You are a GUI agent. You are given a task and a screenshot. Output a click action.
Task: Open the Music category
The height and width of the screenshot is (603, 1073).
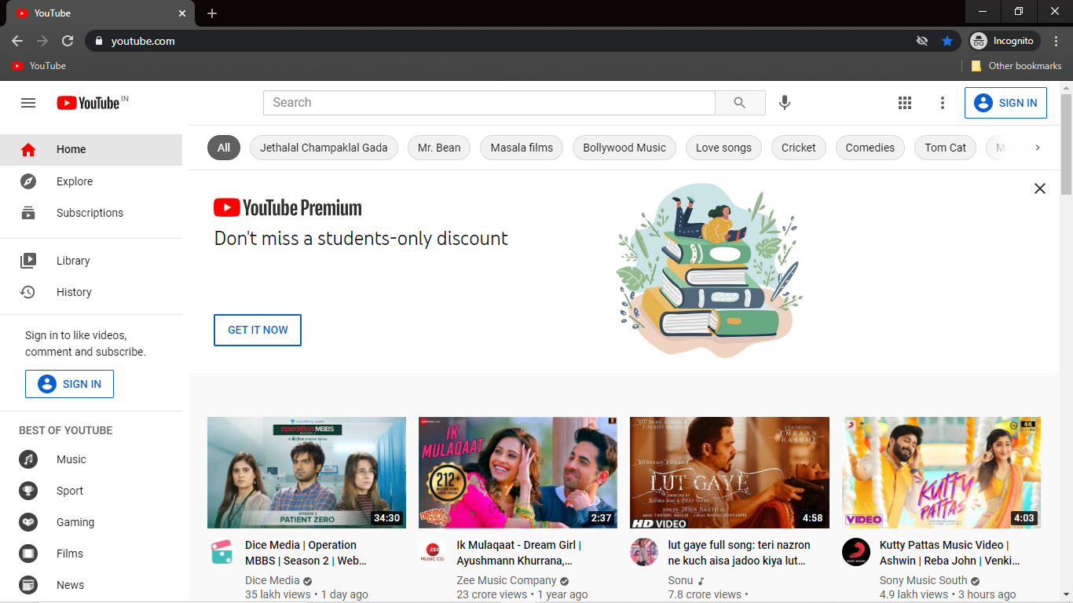pos(91,459)
